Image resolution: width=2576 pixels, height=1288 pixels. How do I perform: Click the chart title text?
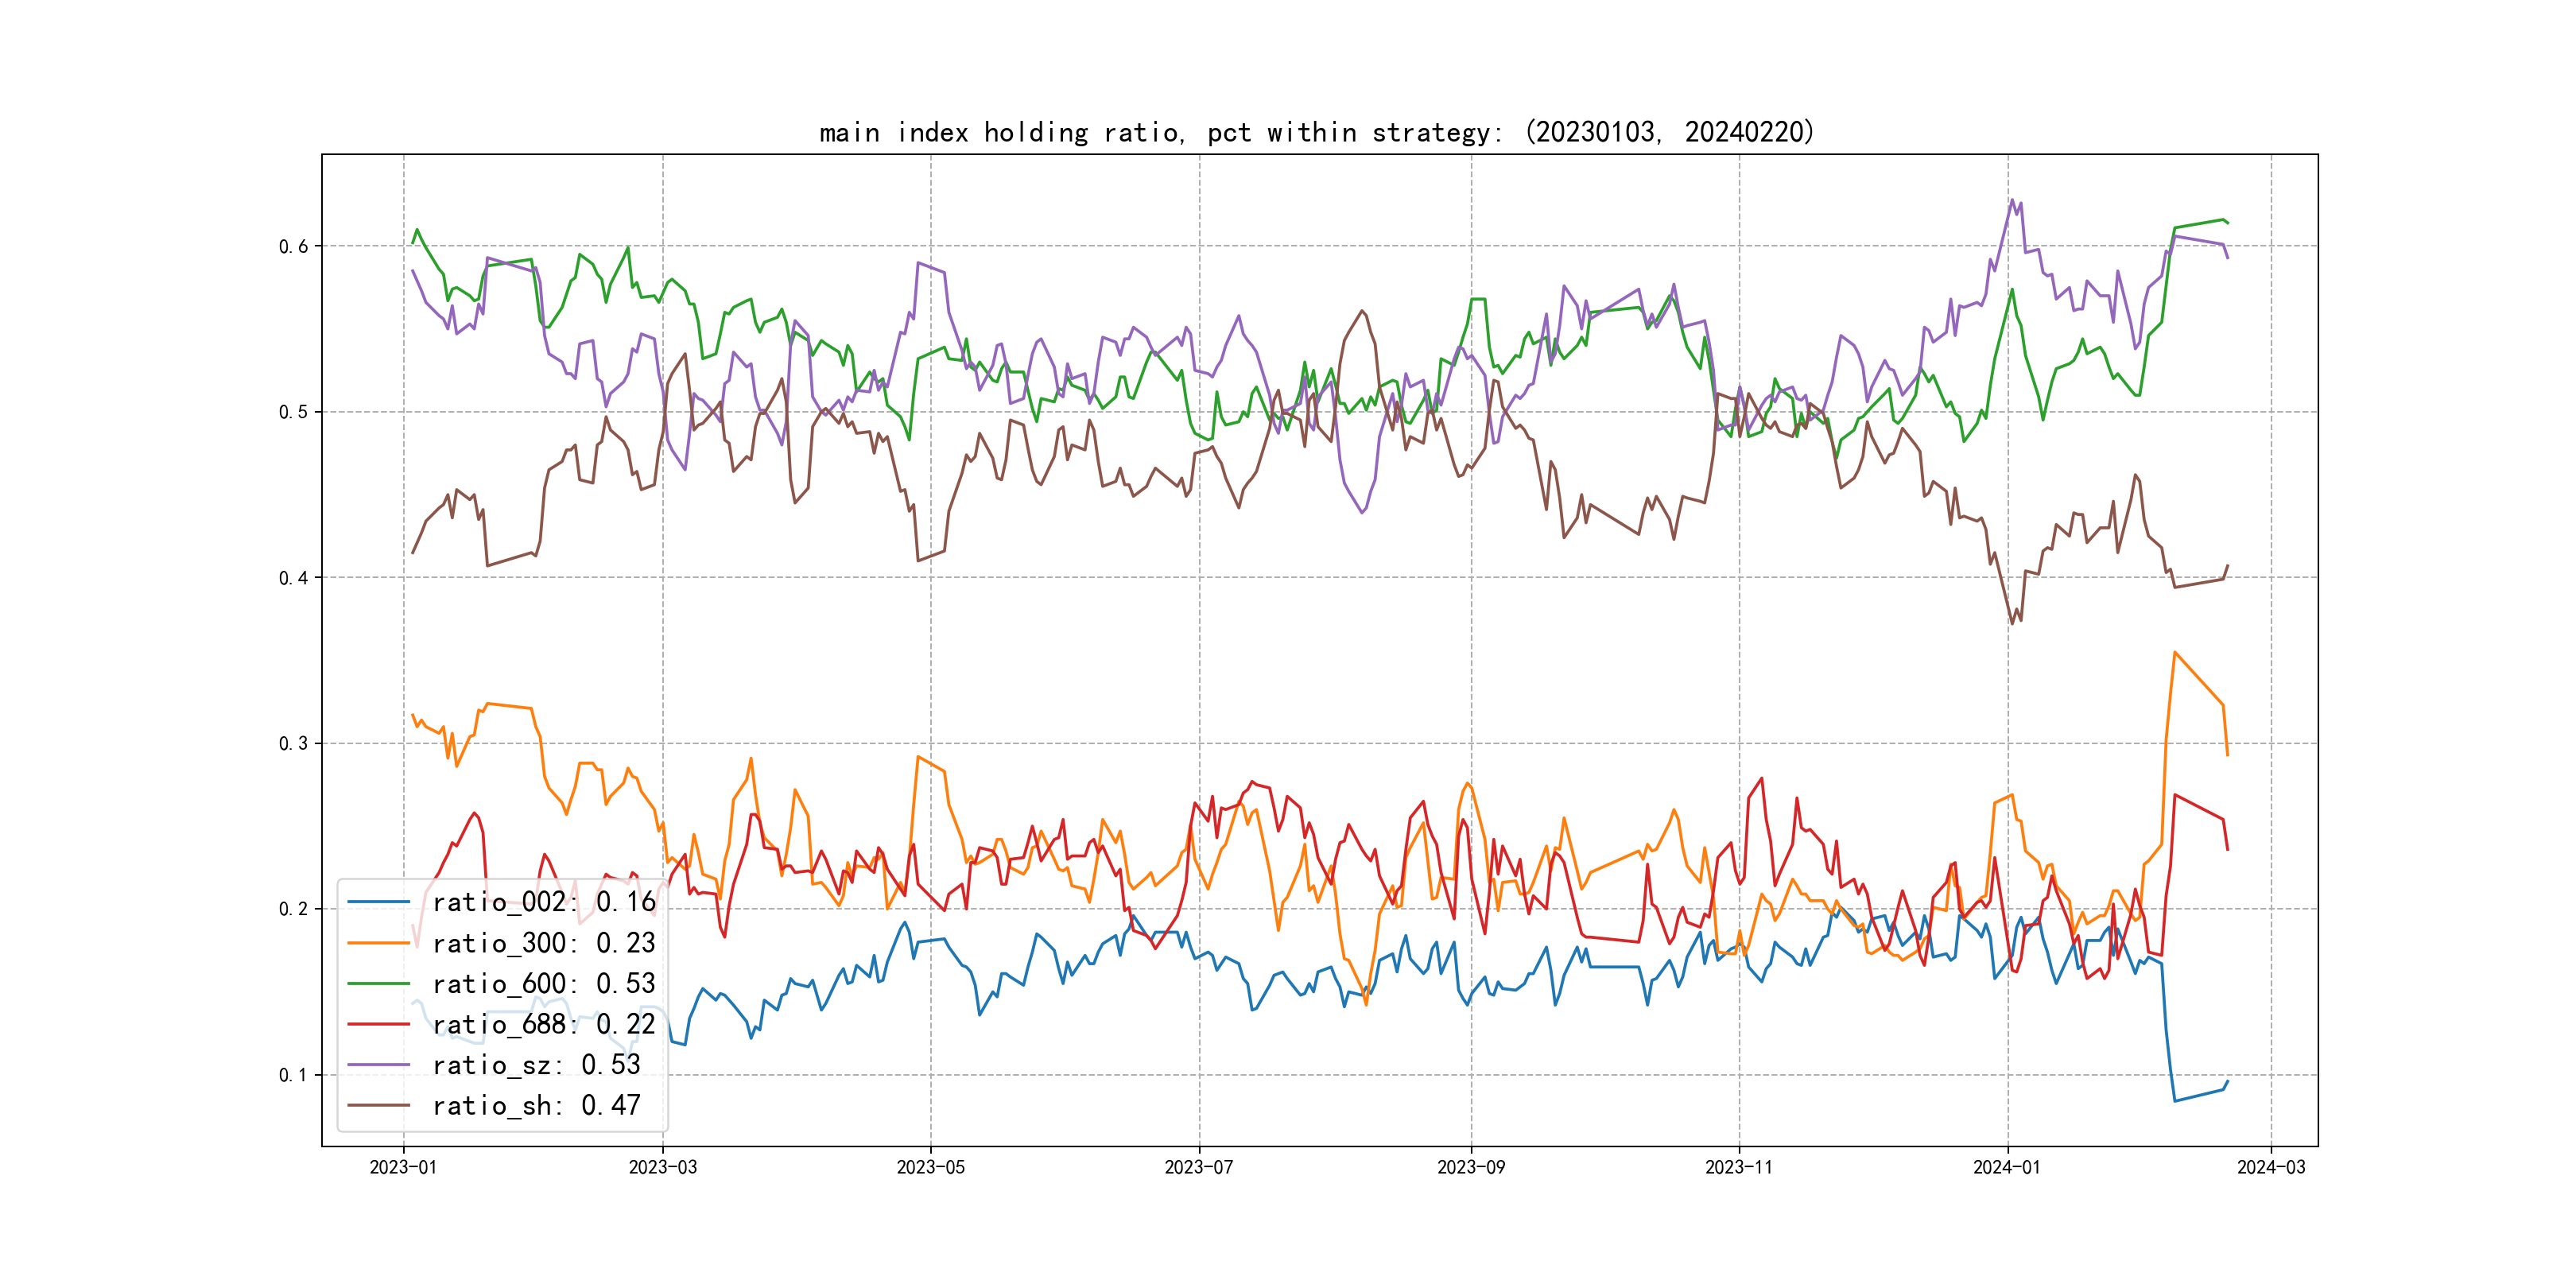point(1317,132)
